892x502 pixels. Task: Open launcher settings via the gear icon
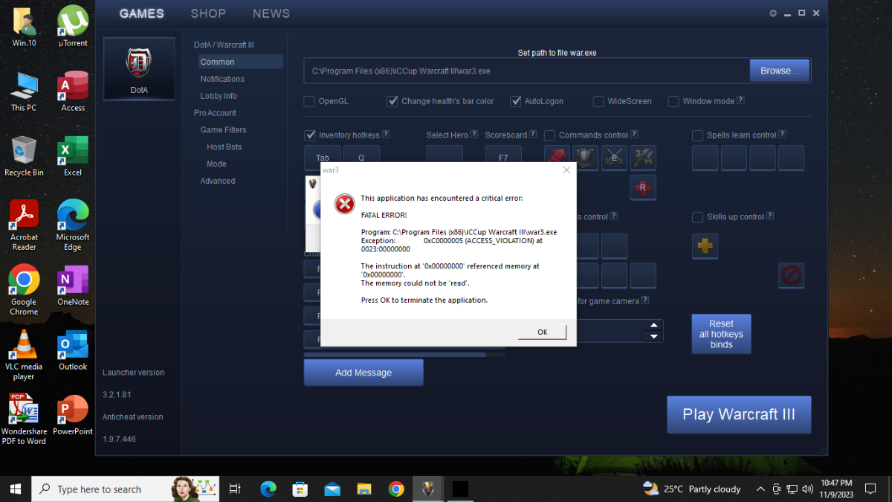pos(773,13)
